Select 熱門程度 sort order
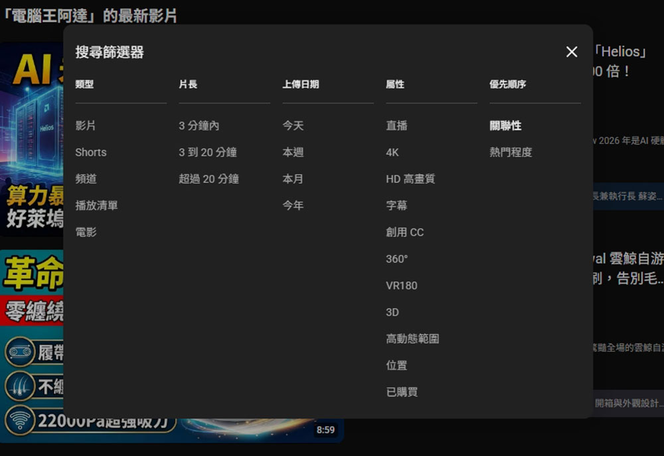The image size is (664, 456). (510, 153)
